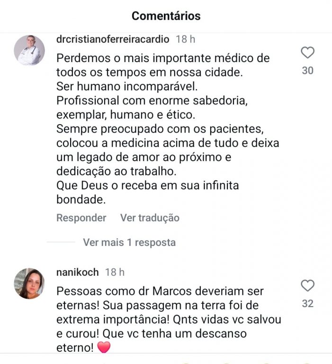Viewport: 332px width, 364px height.
Task: Tap the divider line before Ver mais resposta
Action: (x=61, y=242)
